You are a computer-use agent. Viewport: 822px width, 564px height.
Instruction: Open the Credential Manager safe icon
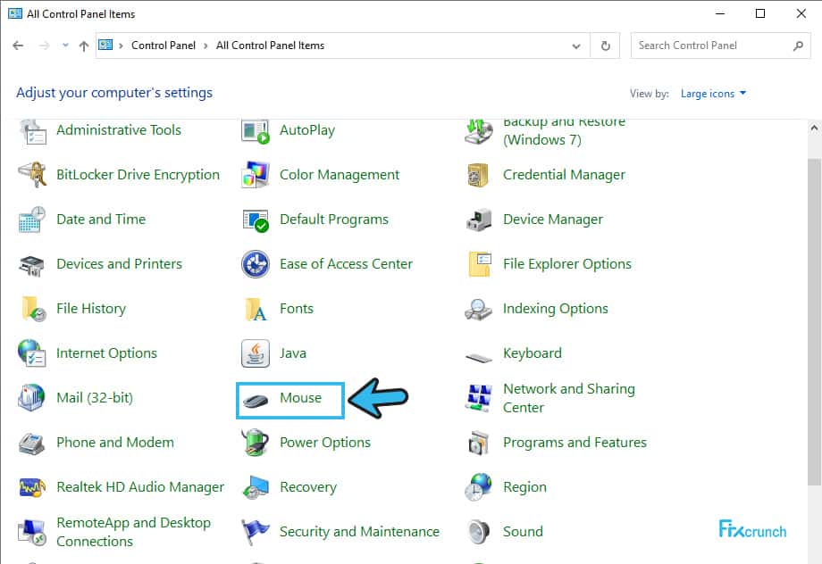click(478, 174)
